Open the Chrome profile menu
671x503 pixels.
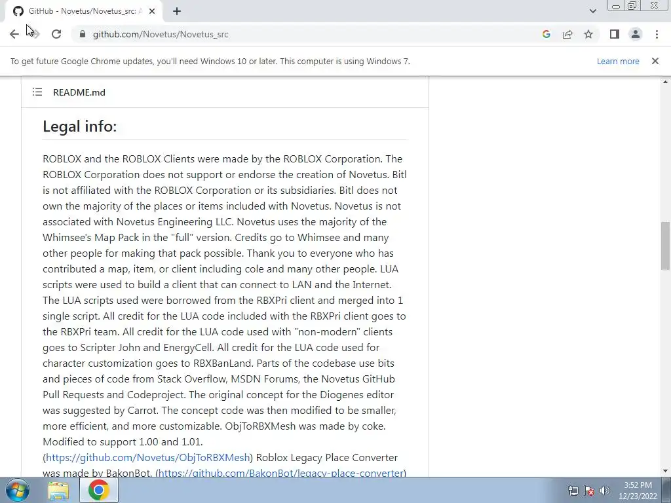click(636, 34)
